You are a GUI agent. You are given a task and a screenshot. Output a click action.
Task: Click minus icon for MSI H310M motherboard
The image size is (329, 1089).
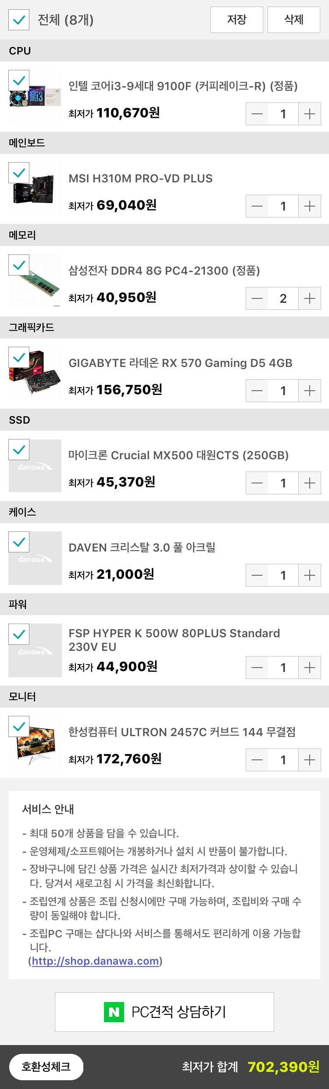click(257, 206)
